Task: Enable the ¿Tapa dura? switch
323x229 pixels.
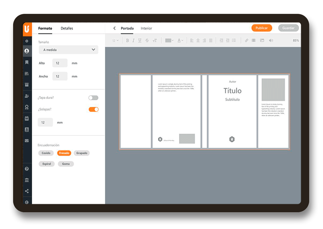Action: tap(93, 98)
